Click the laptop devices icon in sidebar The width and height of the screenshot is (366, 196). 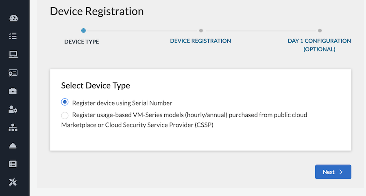click(x=13, y=54)
